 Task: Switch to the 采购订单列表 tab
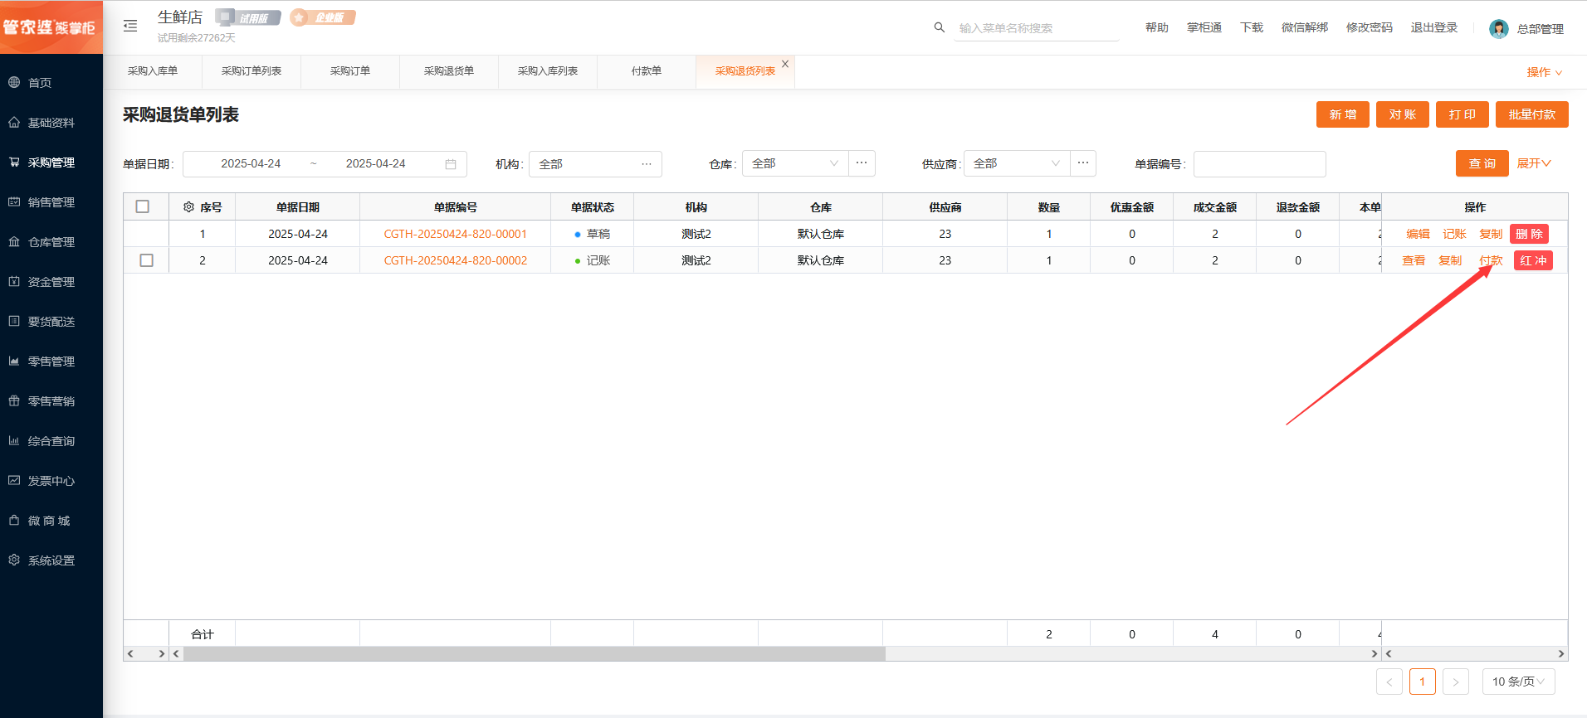251,71
